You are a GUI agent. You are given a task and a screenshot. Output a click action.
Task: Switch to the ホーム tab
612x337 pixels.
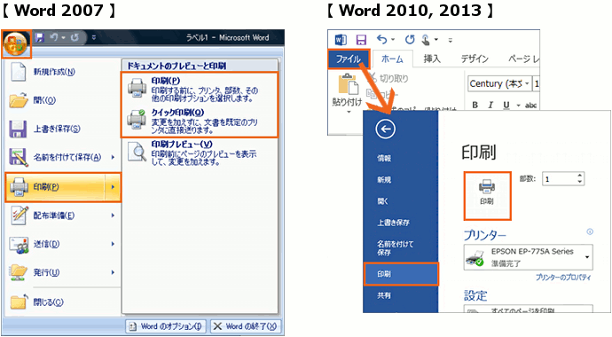tap(392, 59)
